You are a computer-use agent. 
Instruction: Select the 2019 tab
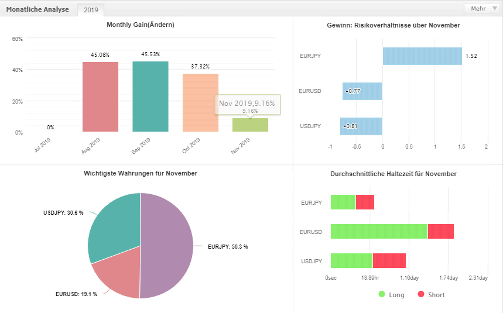pos(91,10)
